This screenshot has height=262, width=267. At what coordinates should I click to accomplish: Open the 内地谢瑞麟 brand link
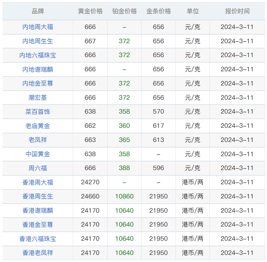(38, 69)
